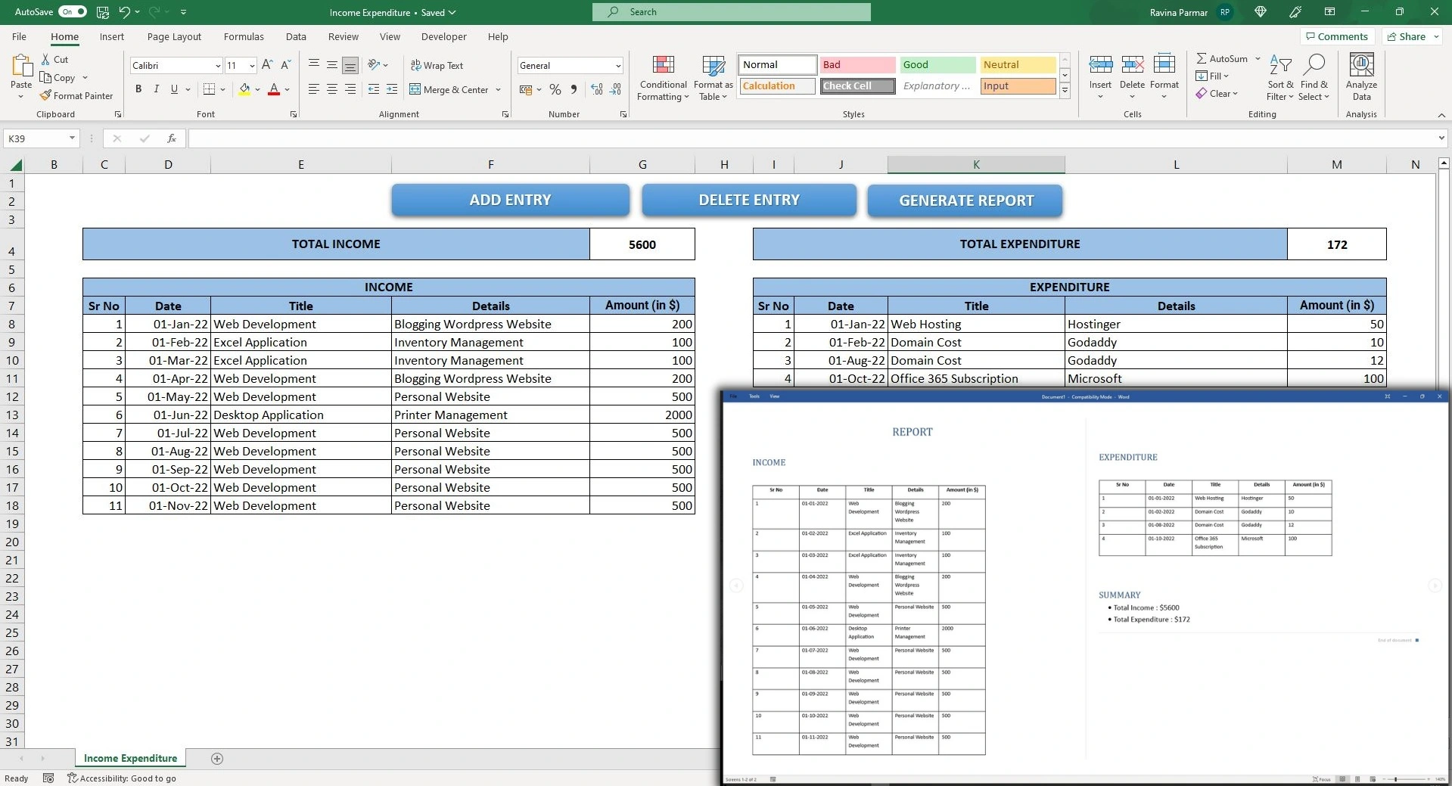Toggle bold formatting

(x=138, y=89)
